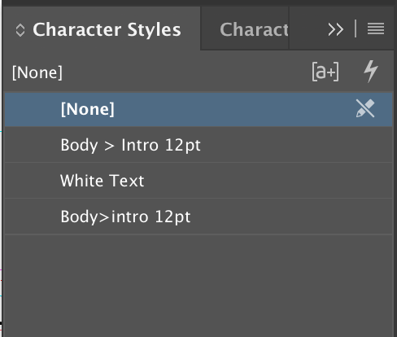The image size is (397, 337).
Task: Switch to the Character Styles tab
Action: coord(107,29)
